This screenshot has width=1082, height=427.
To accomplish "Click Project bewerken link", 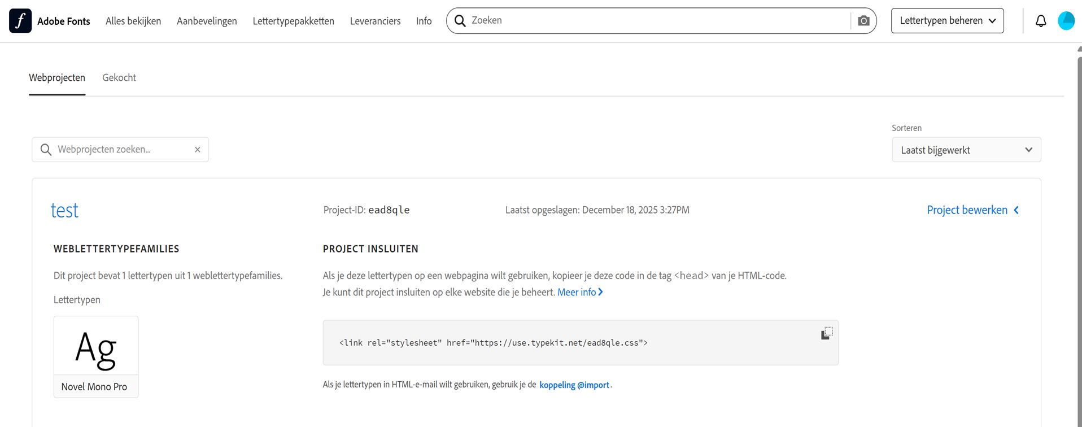I will pyautogui.click(x=967, y=210).
